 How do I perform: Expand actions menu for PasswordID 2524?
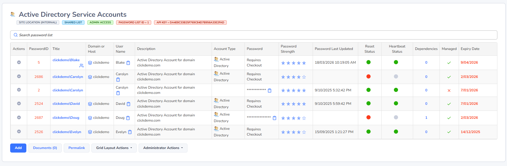point(19,103)
